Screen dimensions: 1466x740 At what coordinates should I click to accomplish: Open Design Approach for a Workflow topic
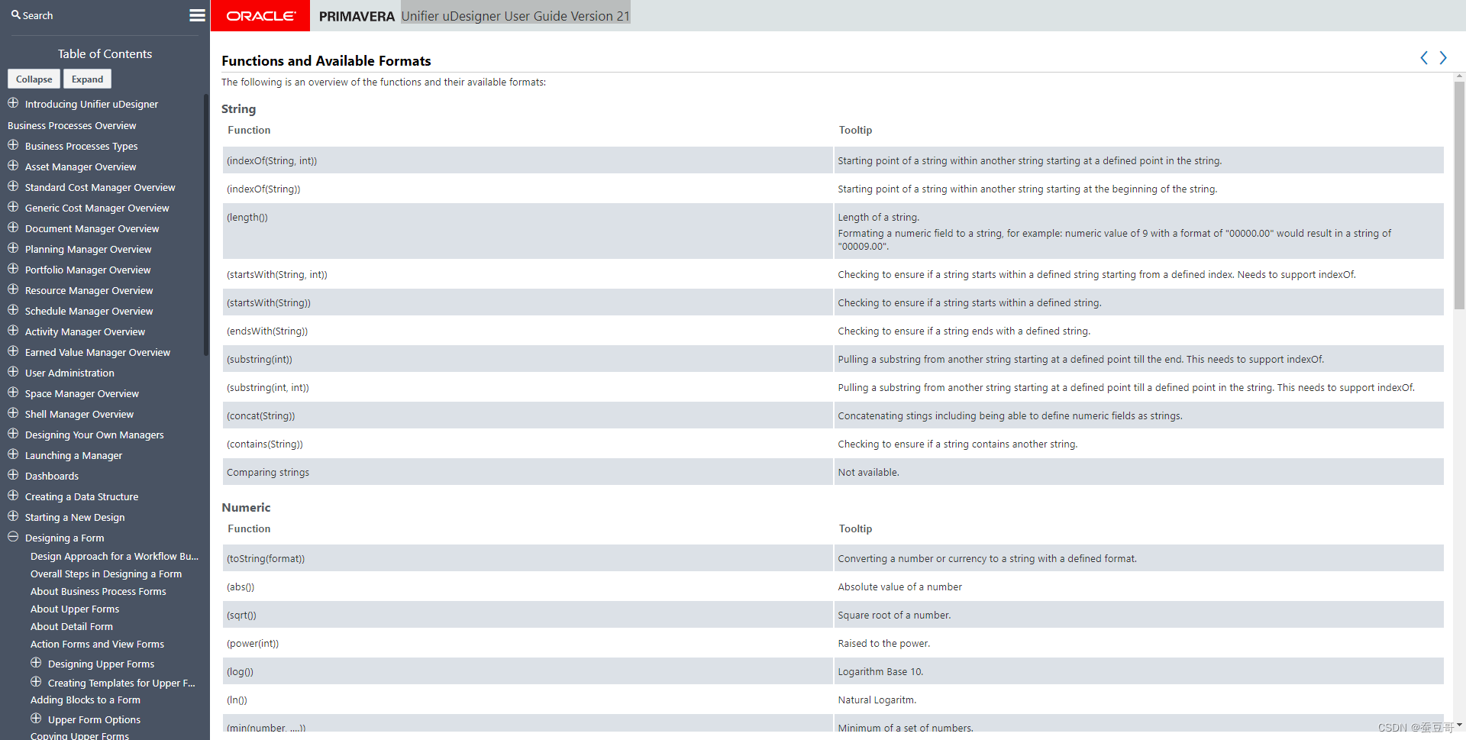click(115, 557)
